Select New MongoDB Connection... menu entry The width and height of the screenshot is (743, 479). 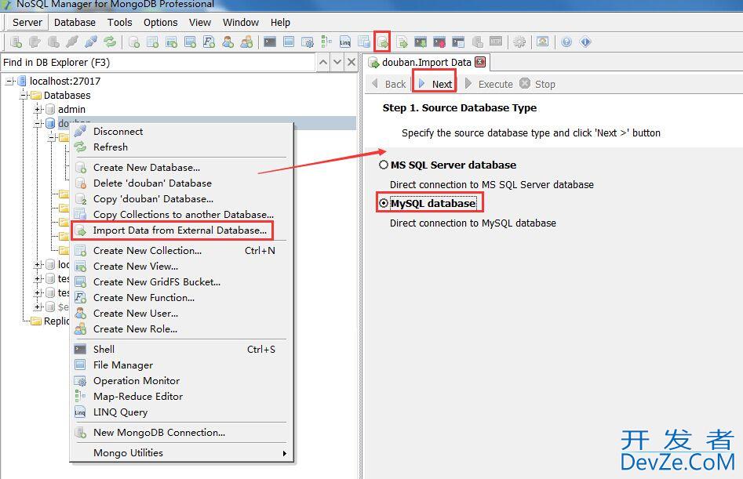coord(181,433)
